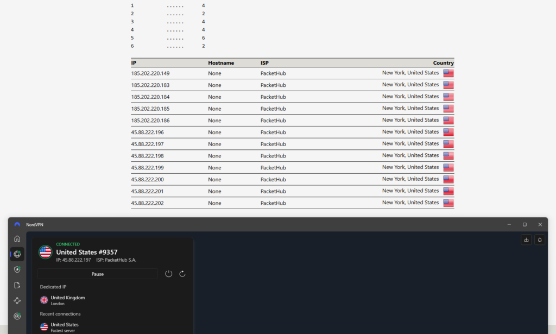The image size is (556, 334).
Task: Click the connected United States flag icon
Action: point(46,252)
